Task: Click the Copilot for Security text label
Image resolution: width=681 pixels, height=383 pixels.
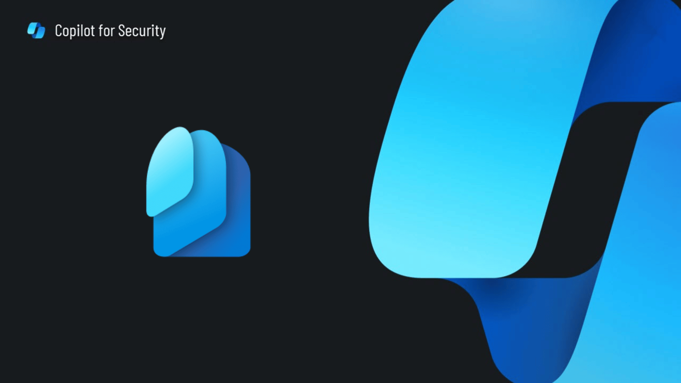Action: pos(110,30)
